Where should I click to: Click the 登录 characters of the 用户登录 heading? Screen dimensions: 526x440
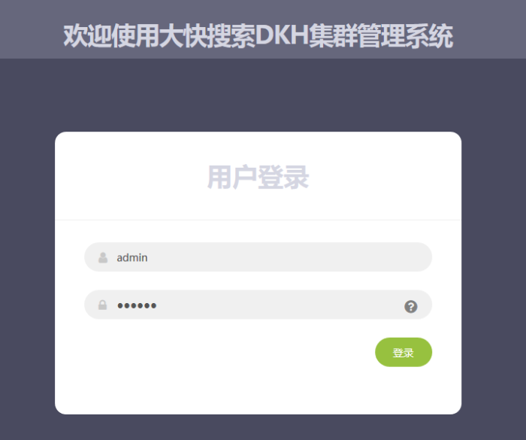283,178
